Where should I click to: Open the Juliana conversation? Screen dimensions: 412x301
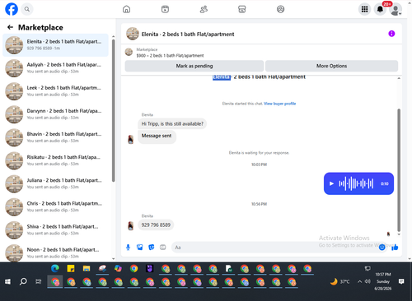coord(55,183)
